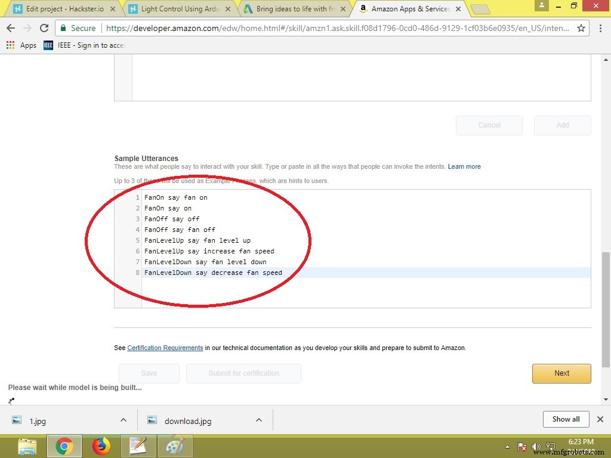Click the Notepad taskbar icon
This screenshot has width=611, height=458.
click(x=138, y=445)
